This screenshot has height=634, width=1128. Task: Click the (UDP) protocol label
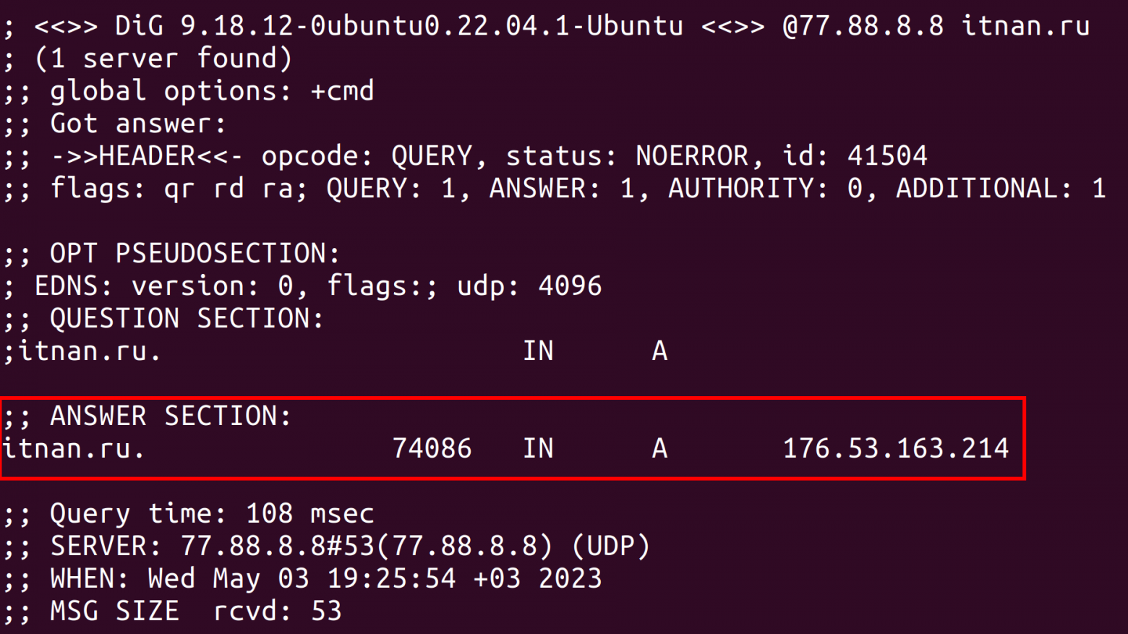(611, 547)
